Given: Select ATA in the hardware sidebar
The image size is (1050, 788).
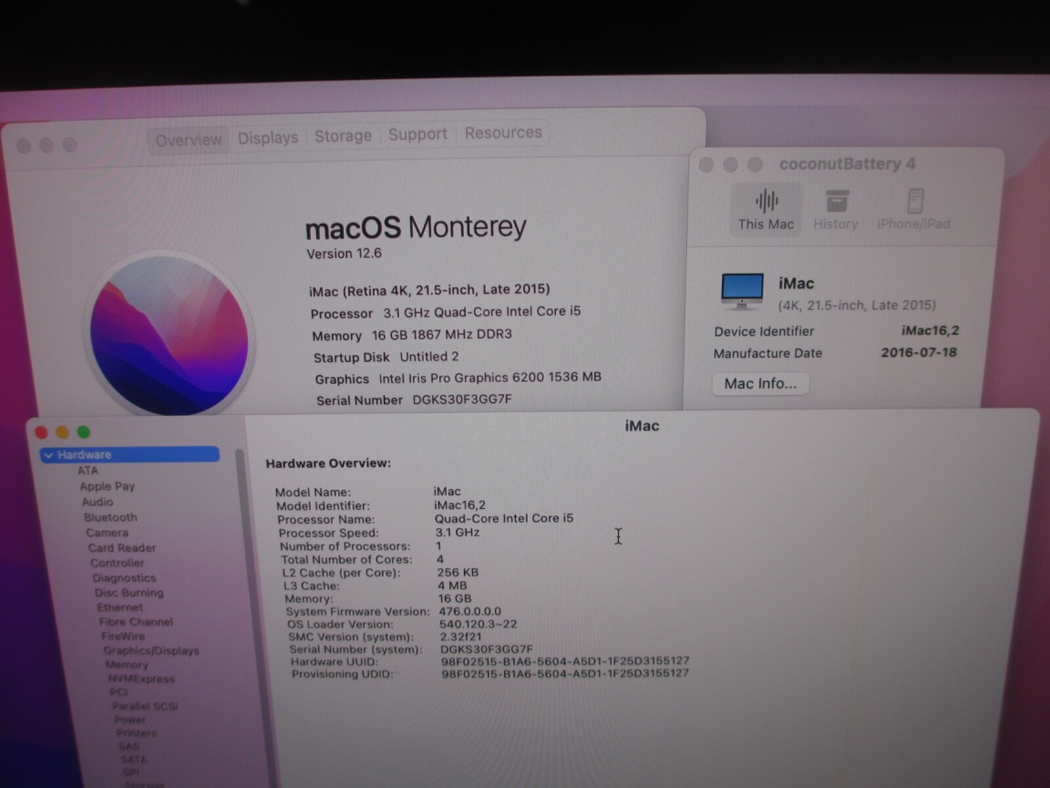Looking at the screenshot, I should (x=88, y=471).
